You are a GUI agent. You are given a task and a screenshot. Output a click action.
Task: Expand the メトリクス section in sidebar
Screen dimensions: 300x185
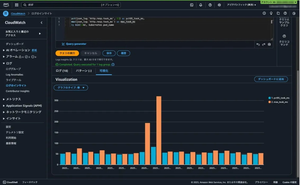(x=13, y=99)
